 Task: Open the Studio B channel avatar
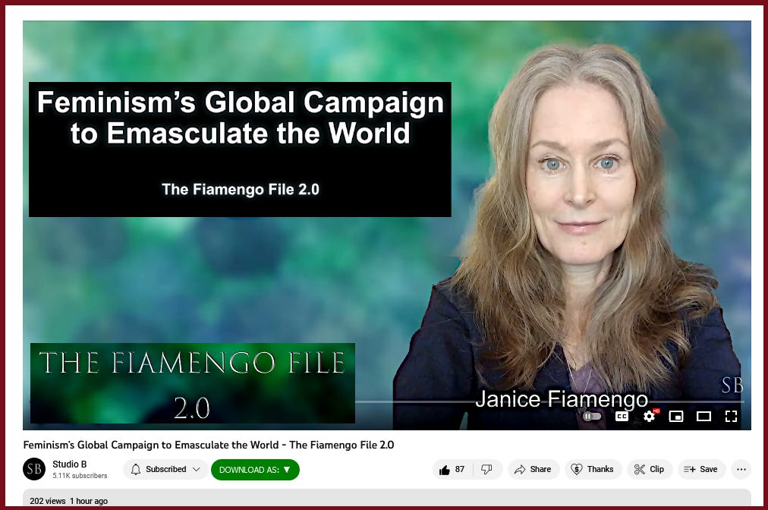(x=34, y=469)
